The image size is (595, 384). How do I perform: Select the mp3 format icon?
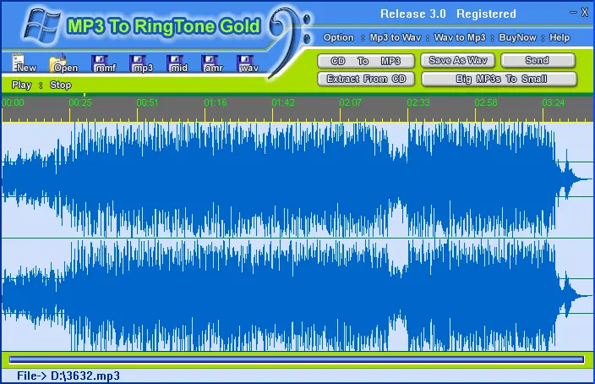pos(142,63)
